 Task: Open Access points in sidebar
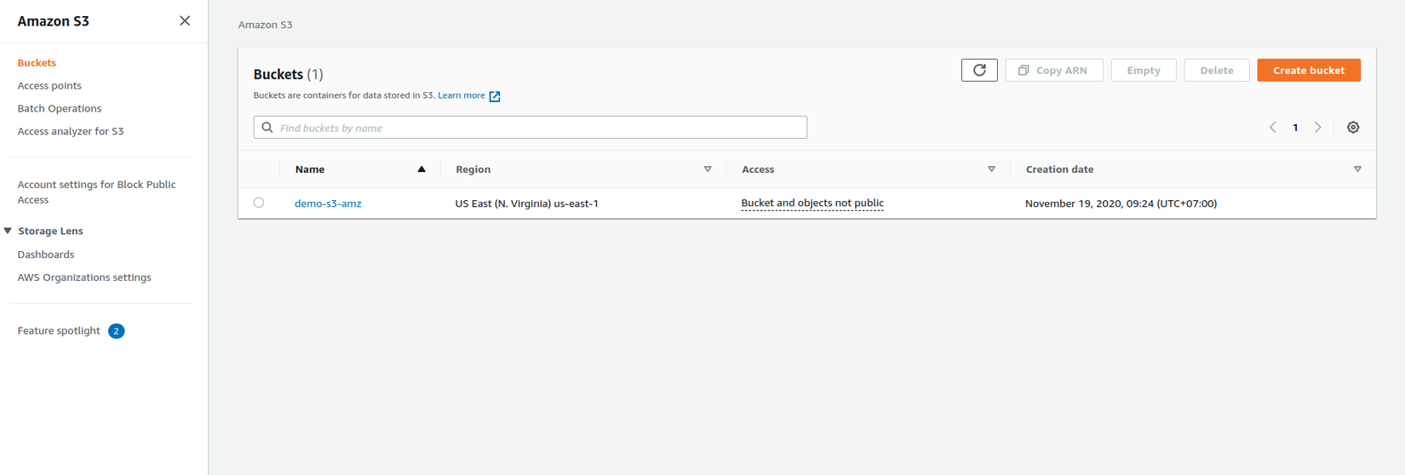click(49, 86)
